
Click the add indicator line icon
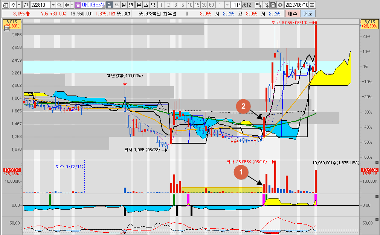coord(266,5)
